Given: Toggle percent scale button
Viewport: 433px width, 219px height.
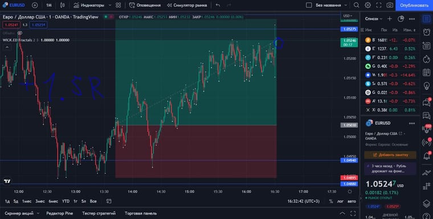Looking at the screenshot, I should tap(331, 201).
